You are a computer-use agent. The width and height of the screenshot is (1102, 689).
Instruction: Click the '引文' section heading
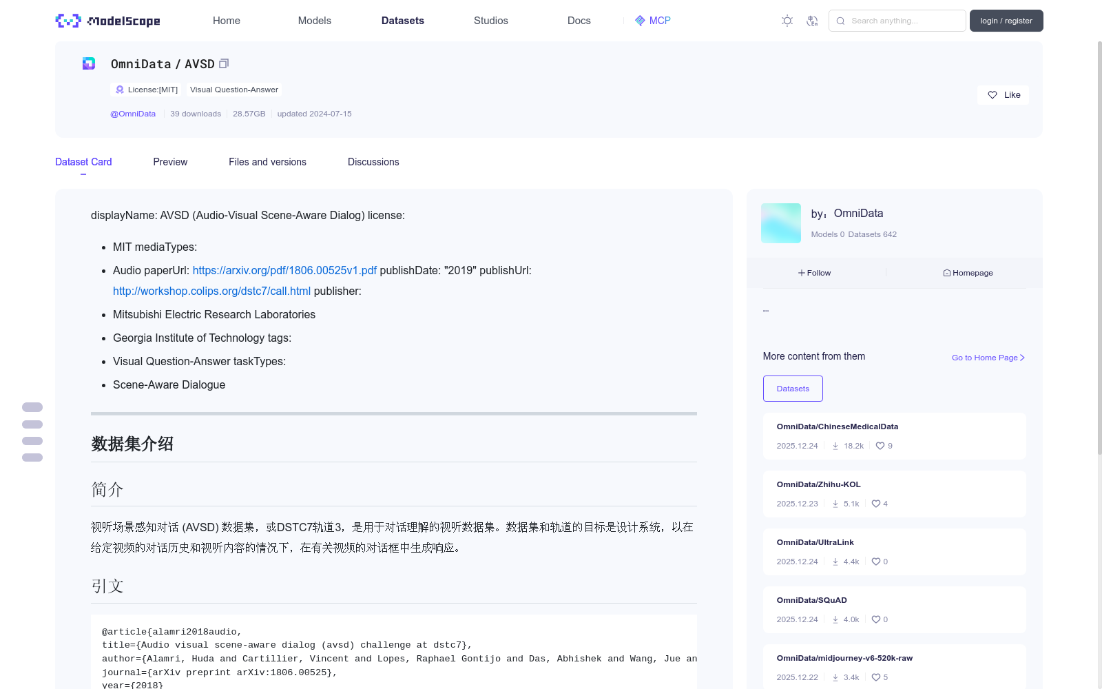point(107,586)
